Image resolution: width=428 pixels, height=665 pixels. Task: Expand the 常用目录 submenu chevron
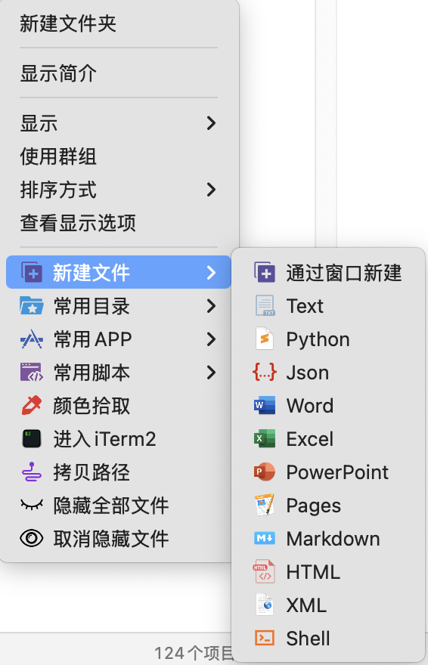tap(211, 306)
